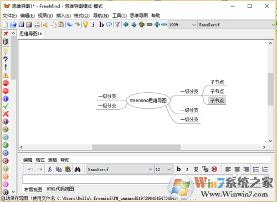Click the olive minus fold-all icon
Viewport: 277px width, 202px height.
pyautogui.click(x=150, y=24)
